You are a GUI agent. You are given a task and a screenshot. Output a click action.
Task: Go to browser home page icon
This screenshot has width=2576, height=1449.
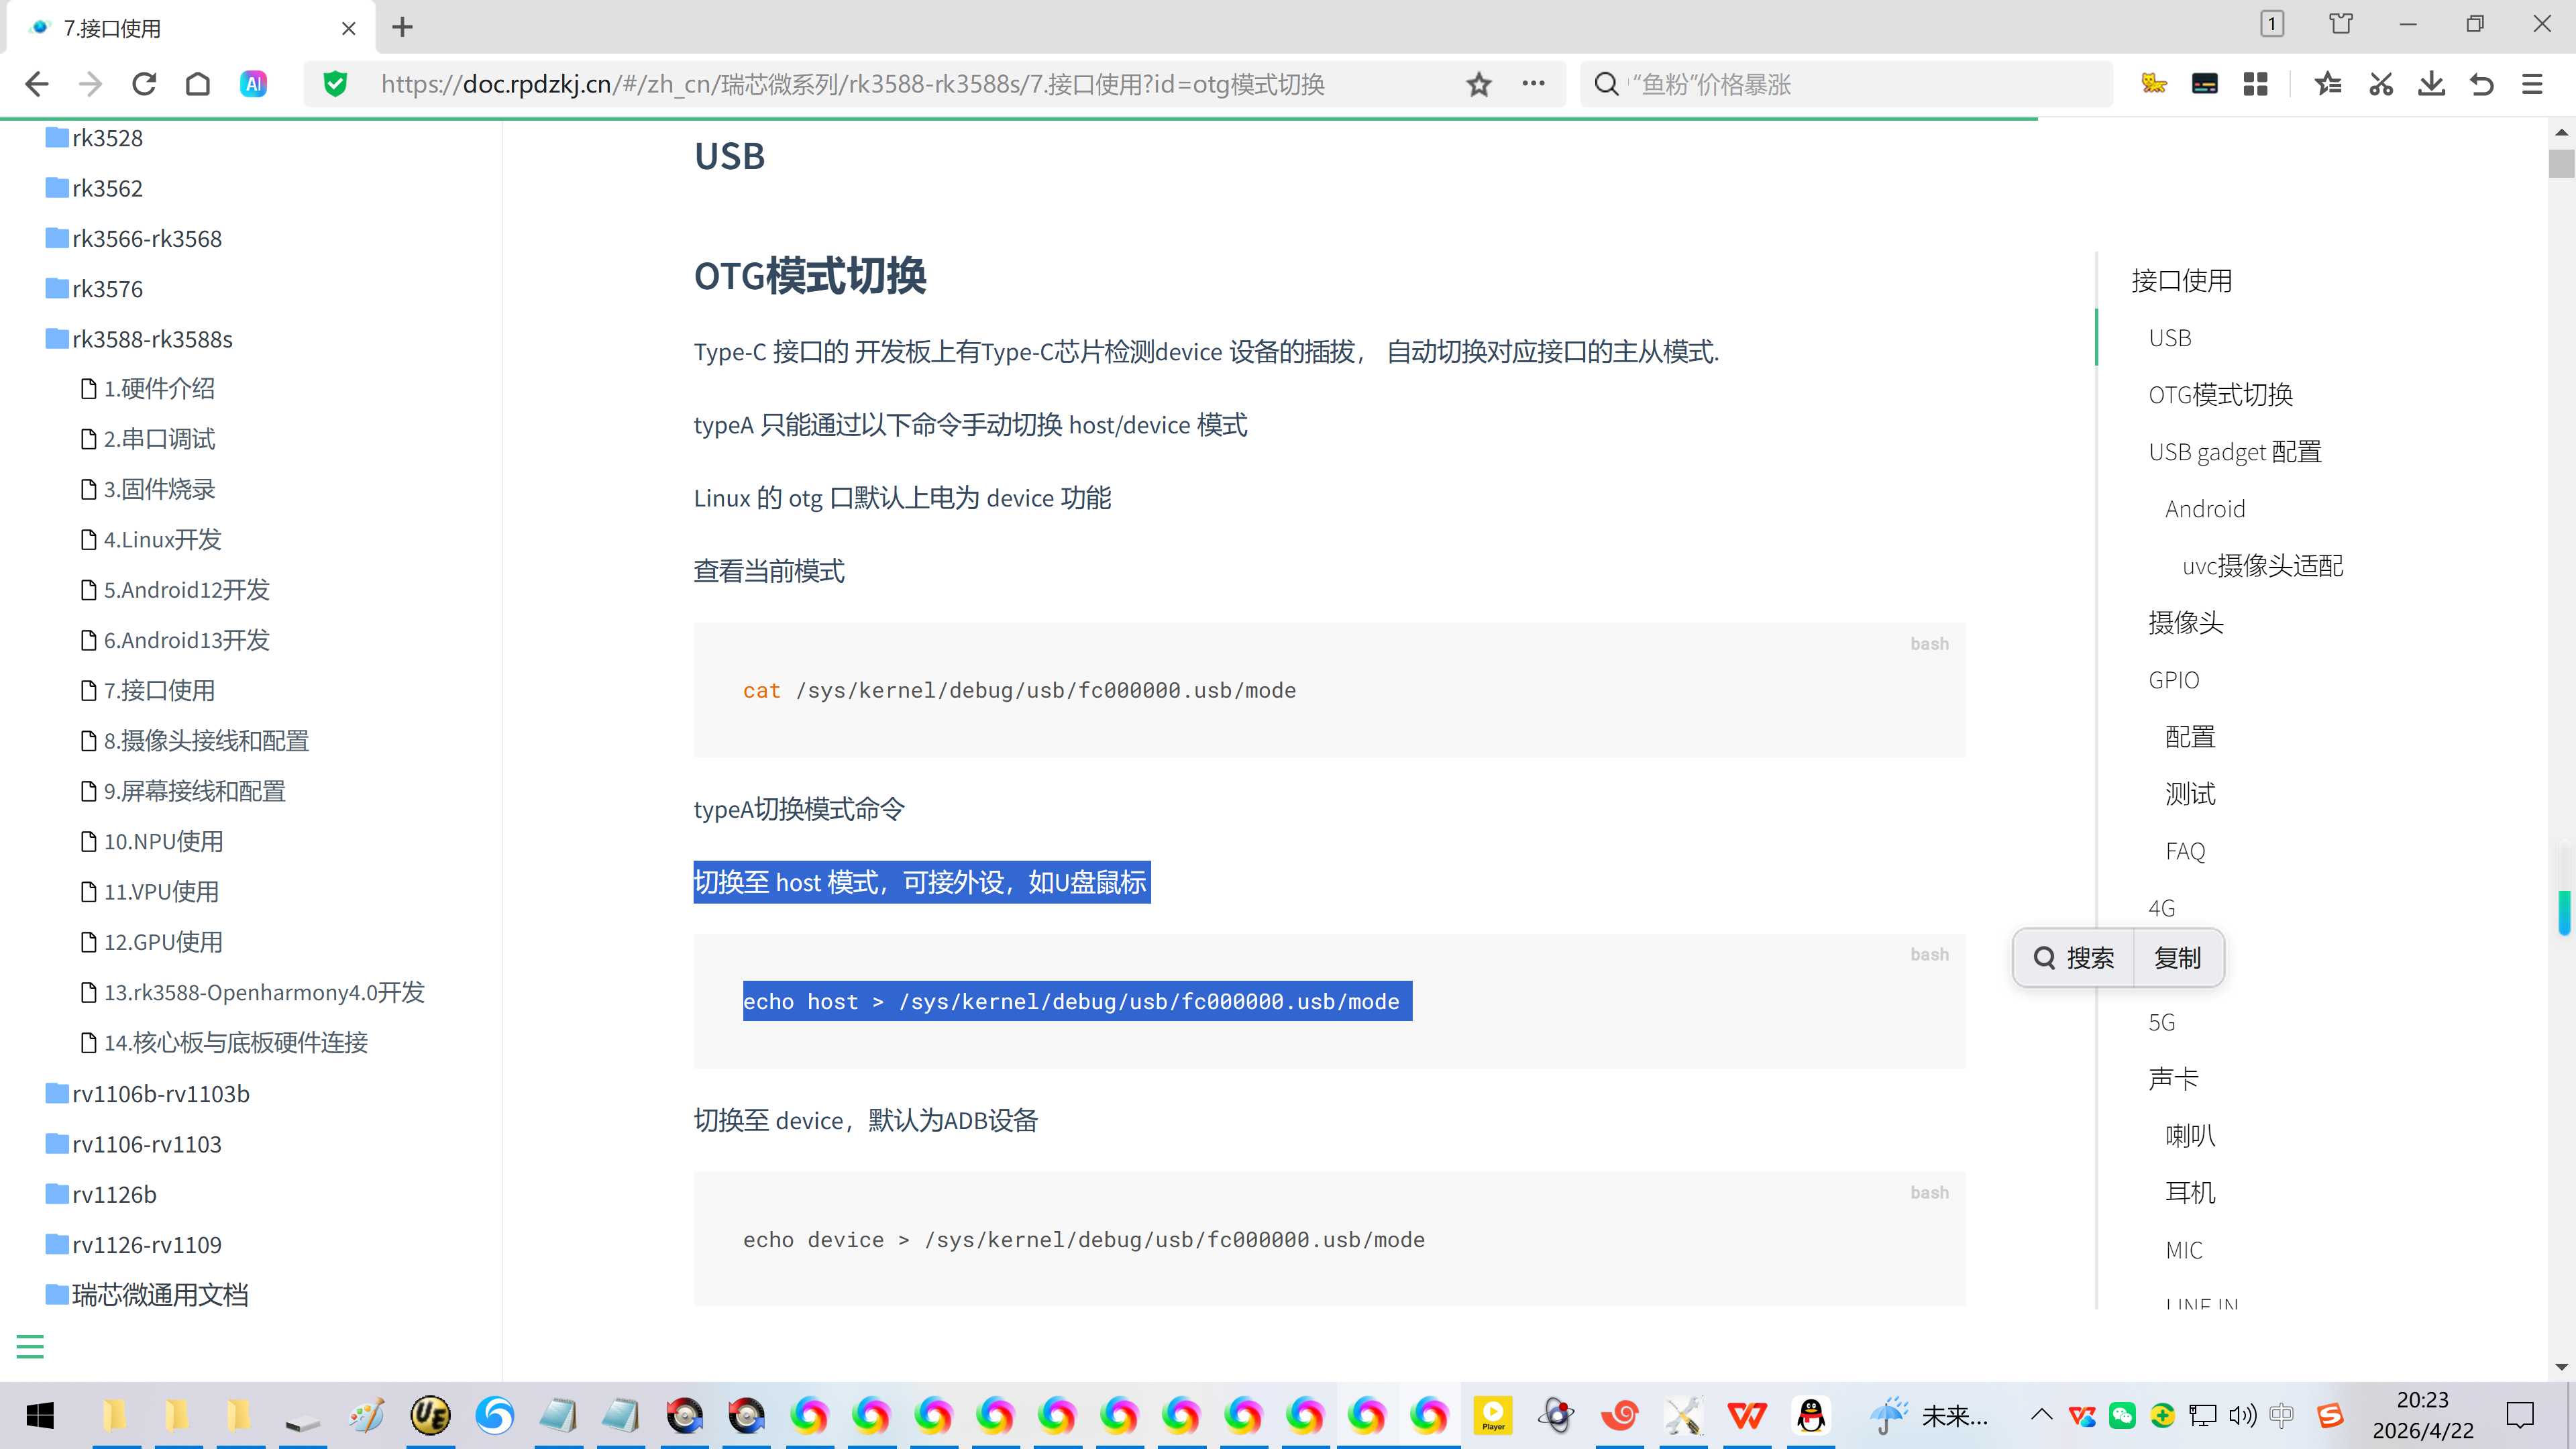point(198,84)
